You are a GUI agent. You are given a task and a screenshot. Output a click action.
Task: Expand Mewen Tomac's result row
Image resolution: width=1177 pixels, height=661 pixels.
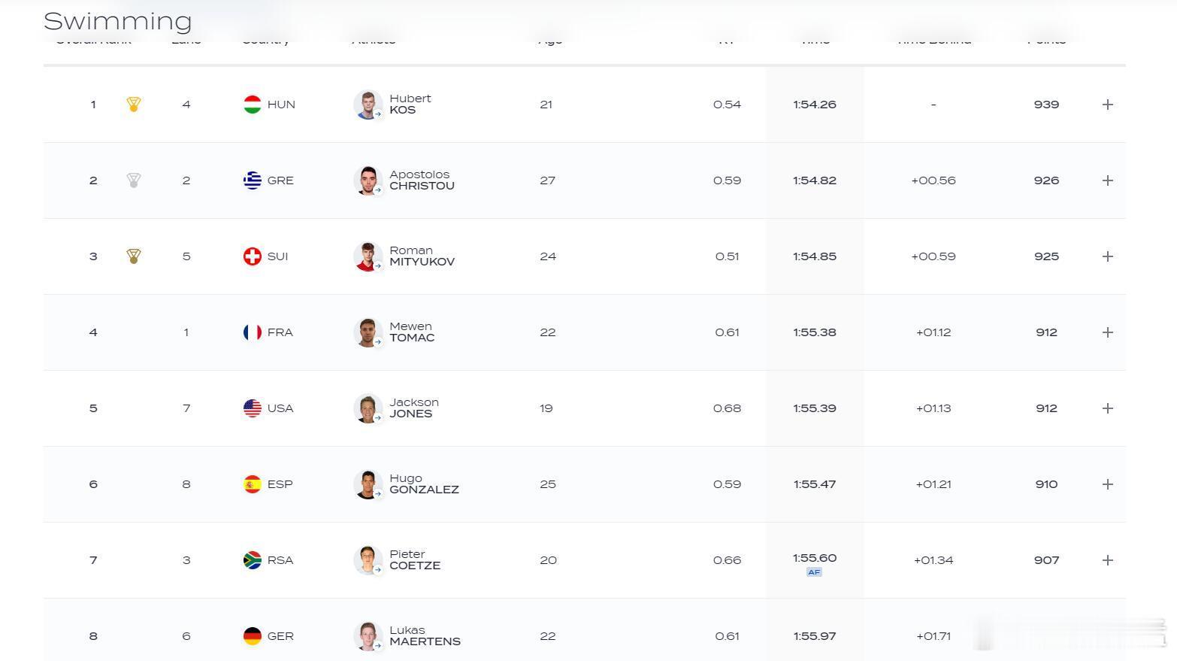pos(1107,332)
